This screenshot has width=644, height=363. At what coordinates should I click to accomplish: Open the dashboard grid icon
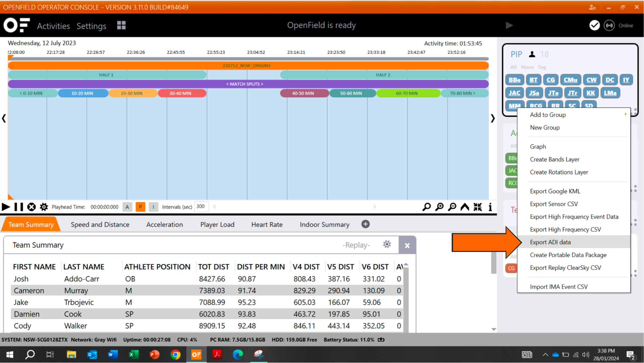(121, 25)
